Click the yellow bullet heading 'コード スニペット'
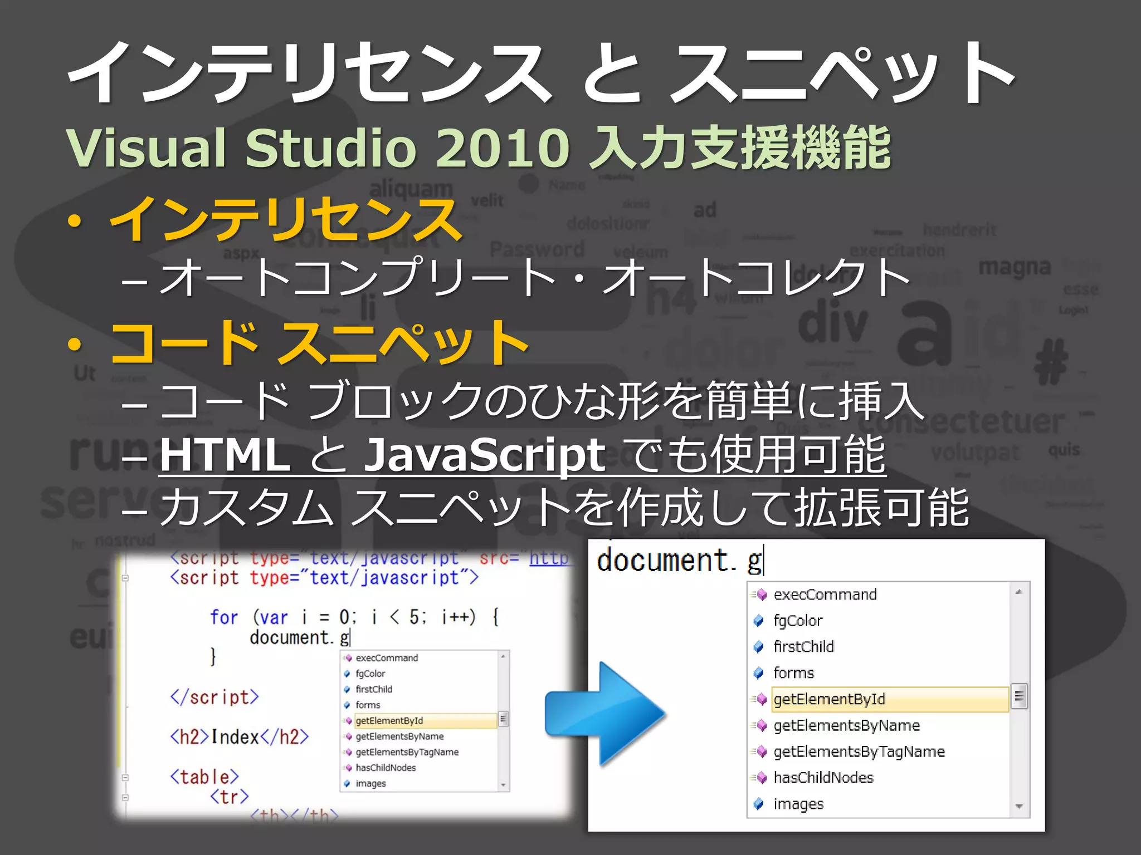The width and height of the screenshot is (1141, 855). (319, 342)
